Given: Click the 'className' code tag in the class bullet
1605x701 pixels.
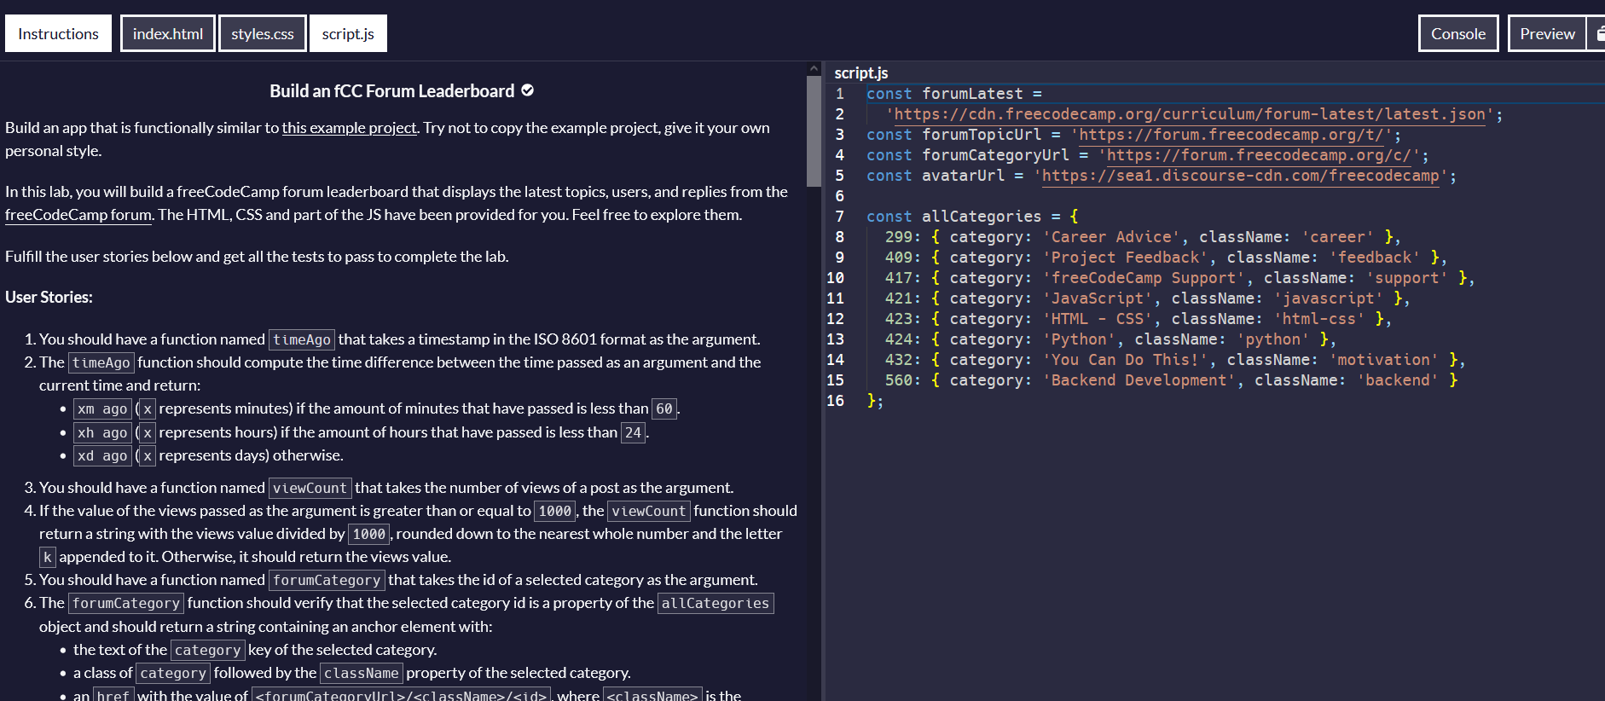Looking at the screenshot, I should tap(362, 674).
